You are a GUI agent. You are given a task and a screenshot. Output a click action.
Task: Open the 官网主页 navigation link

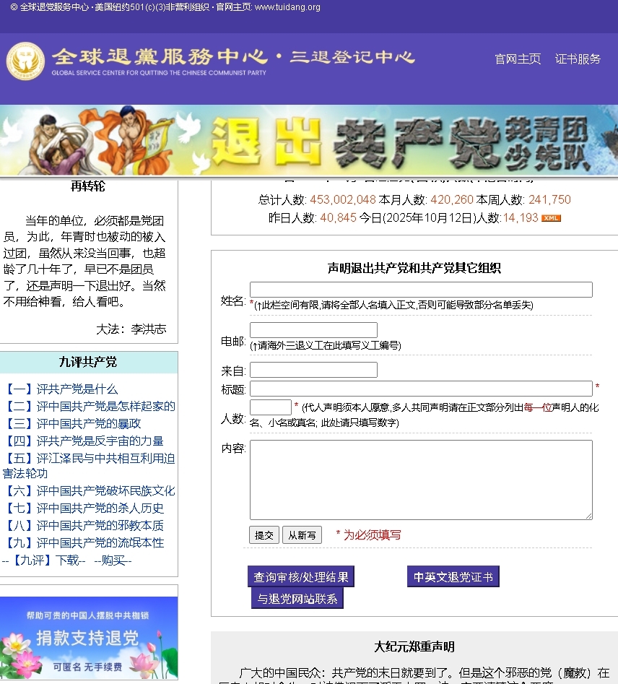click(517, 59)
